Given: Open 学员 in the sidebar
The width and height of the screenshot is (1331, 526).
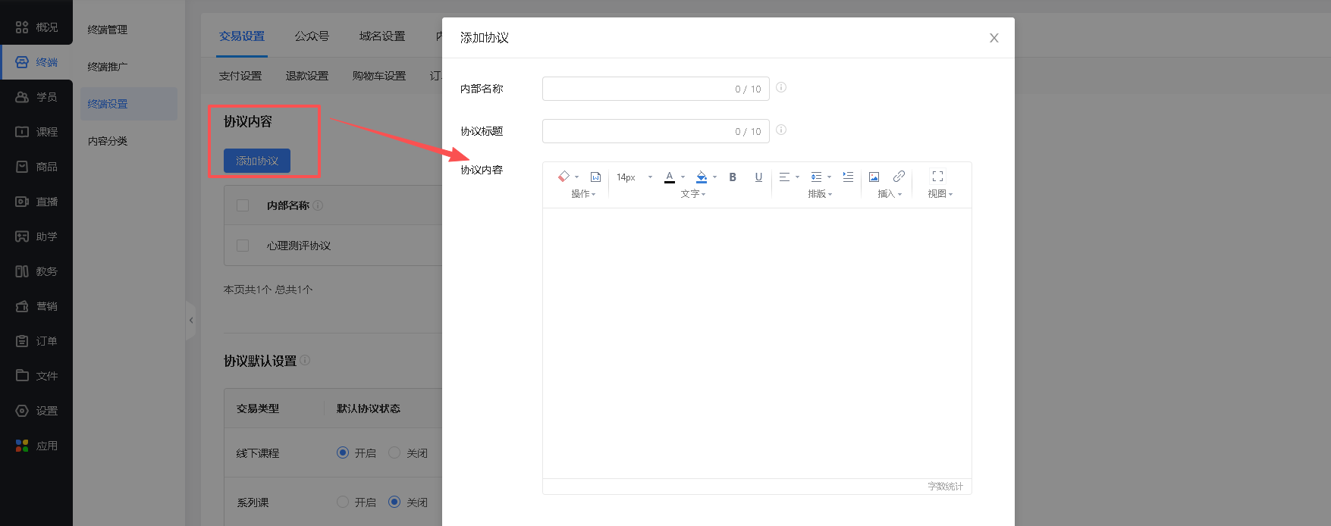Looking at the screenshot, I should click(36, 97).
